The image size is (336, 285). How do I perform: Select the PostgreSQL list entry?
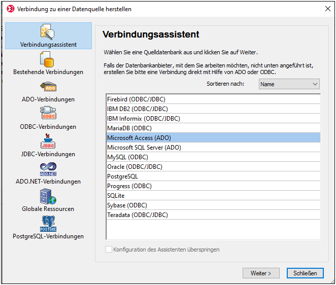tap(214, 176)
